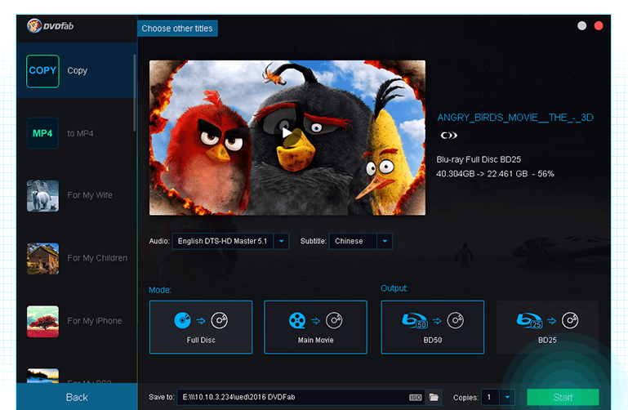
Task: Click Choose other titles button
Action: click(177, 29)
